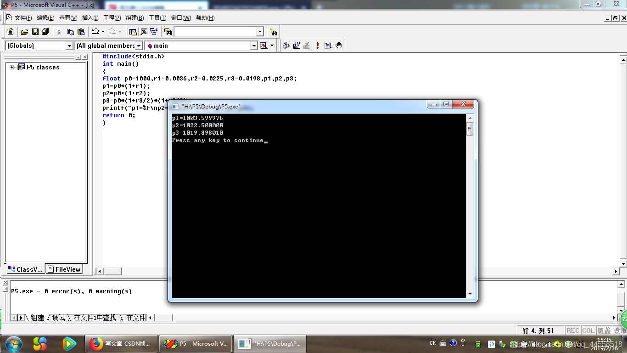Expand the P5 classes tree node

pyautogui.click(x=12, y=67)
